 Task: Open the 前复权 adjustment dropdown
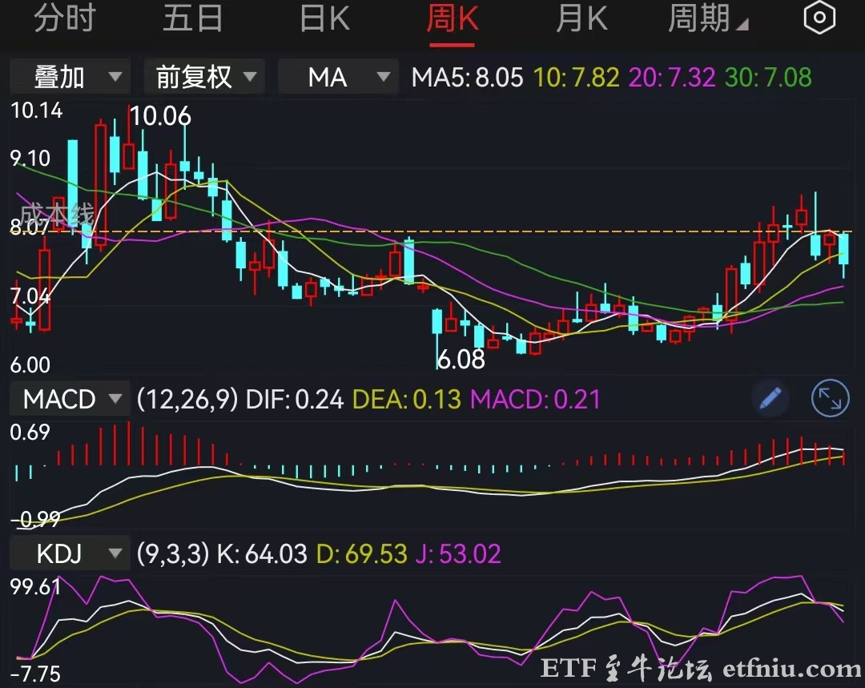[203, 77]
